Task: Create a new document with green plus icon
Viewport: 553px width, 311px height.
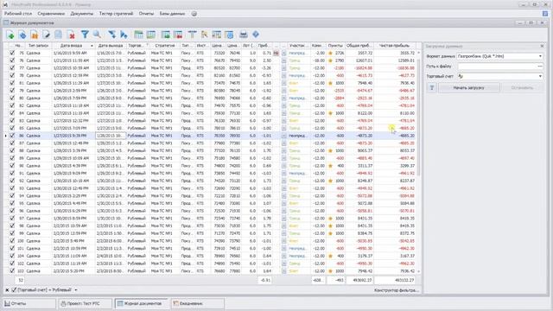Action: coord(10,35)
